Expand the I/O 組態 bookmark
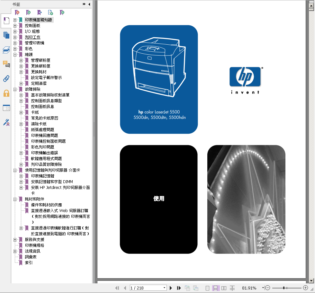The image size is (315, 293). [15, 31]
